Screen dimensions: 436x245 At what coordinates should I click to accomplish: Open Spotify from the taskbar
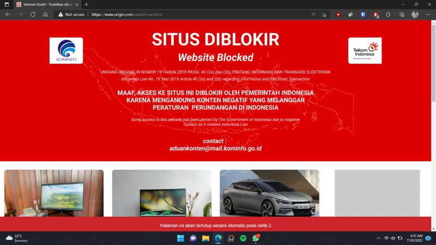pos(243,238)
